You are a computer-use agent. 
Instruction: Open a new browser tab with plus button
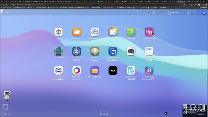click(x=203, y=2)
